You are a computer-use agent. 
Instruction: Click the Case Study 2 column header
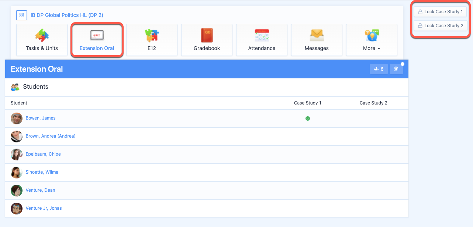pos(373,103)
